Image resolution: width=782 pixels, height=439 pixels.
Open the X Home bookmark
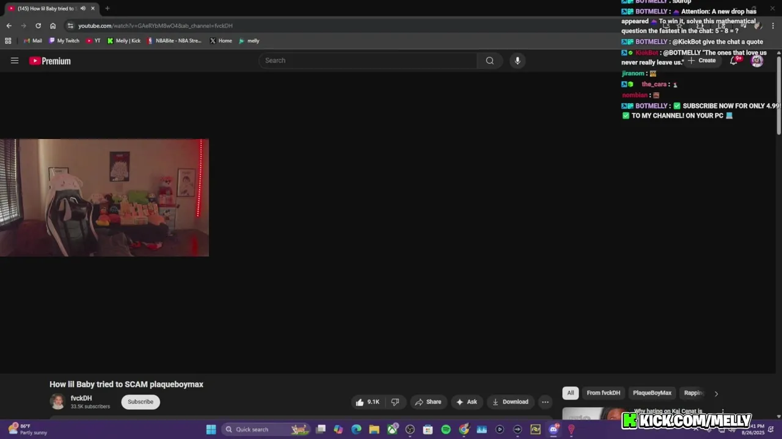click(x=221, y=41)
